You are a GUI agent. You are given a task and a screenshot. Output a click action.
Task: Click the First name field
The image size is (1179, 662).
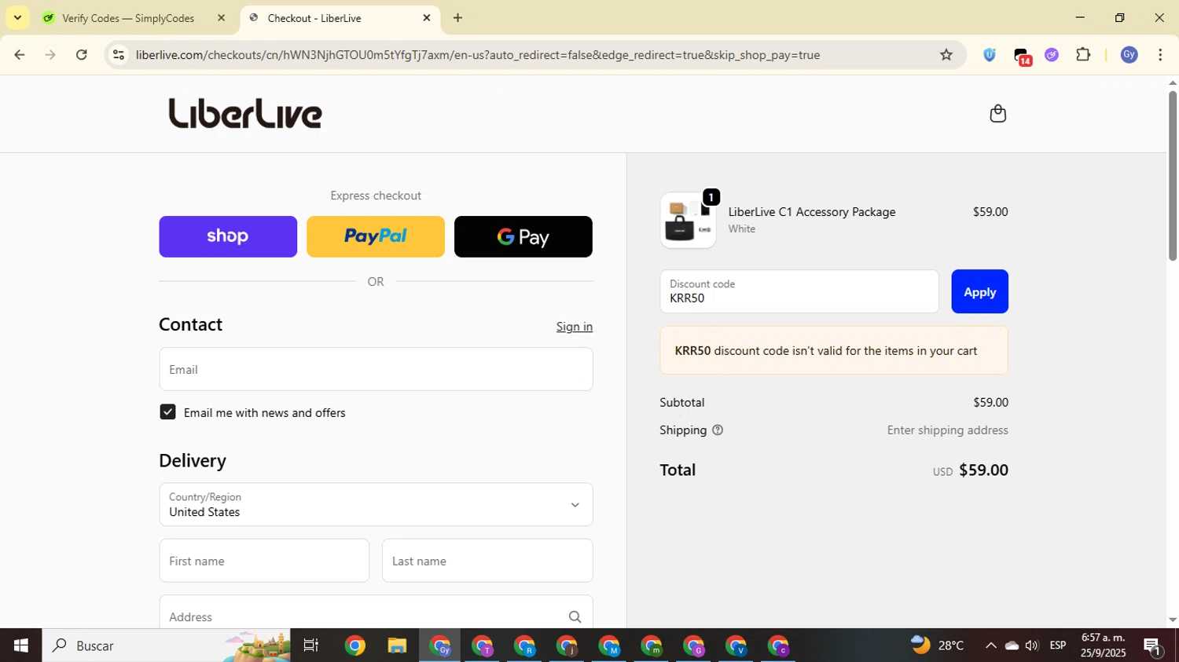point(264,561)
